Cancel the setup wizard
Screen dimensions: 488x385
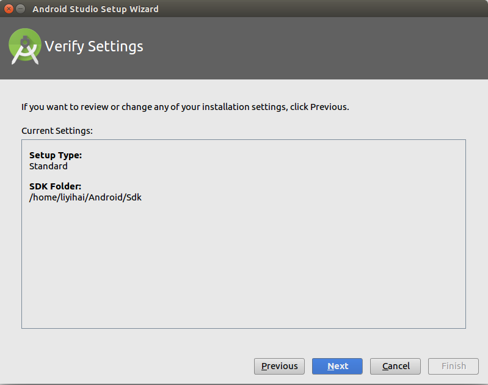[395, 366]
